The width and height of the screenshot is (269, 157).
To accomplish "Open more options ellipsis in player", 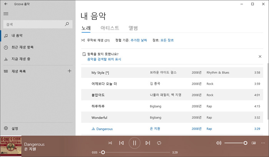I will (x=263, y=143).
